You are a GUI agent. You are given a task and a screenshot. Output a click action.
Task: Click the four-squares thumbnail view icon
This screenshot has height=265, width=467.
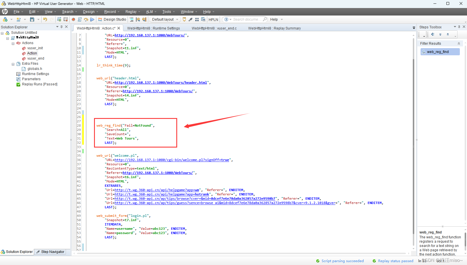(197, 19)
